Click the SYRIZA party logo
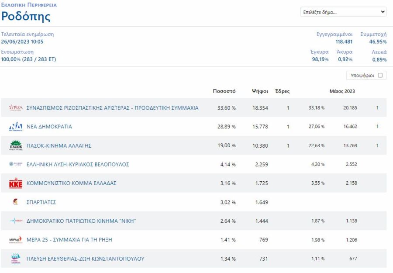The width and height of the screenshot is (393, 273). click(16, 108)
